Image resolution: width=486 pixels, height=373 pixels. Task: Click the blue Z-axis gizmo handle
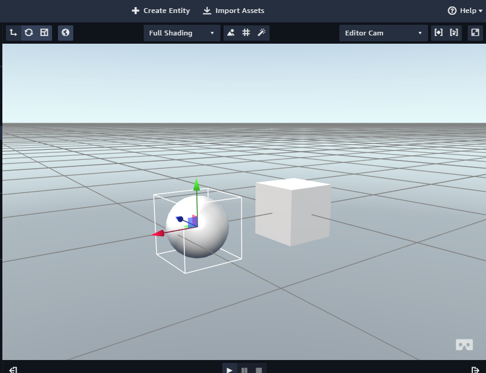pyautogui.click(x=180, y=219)
